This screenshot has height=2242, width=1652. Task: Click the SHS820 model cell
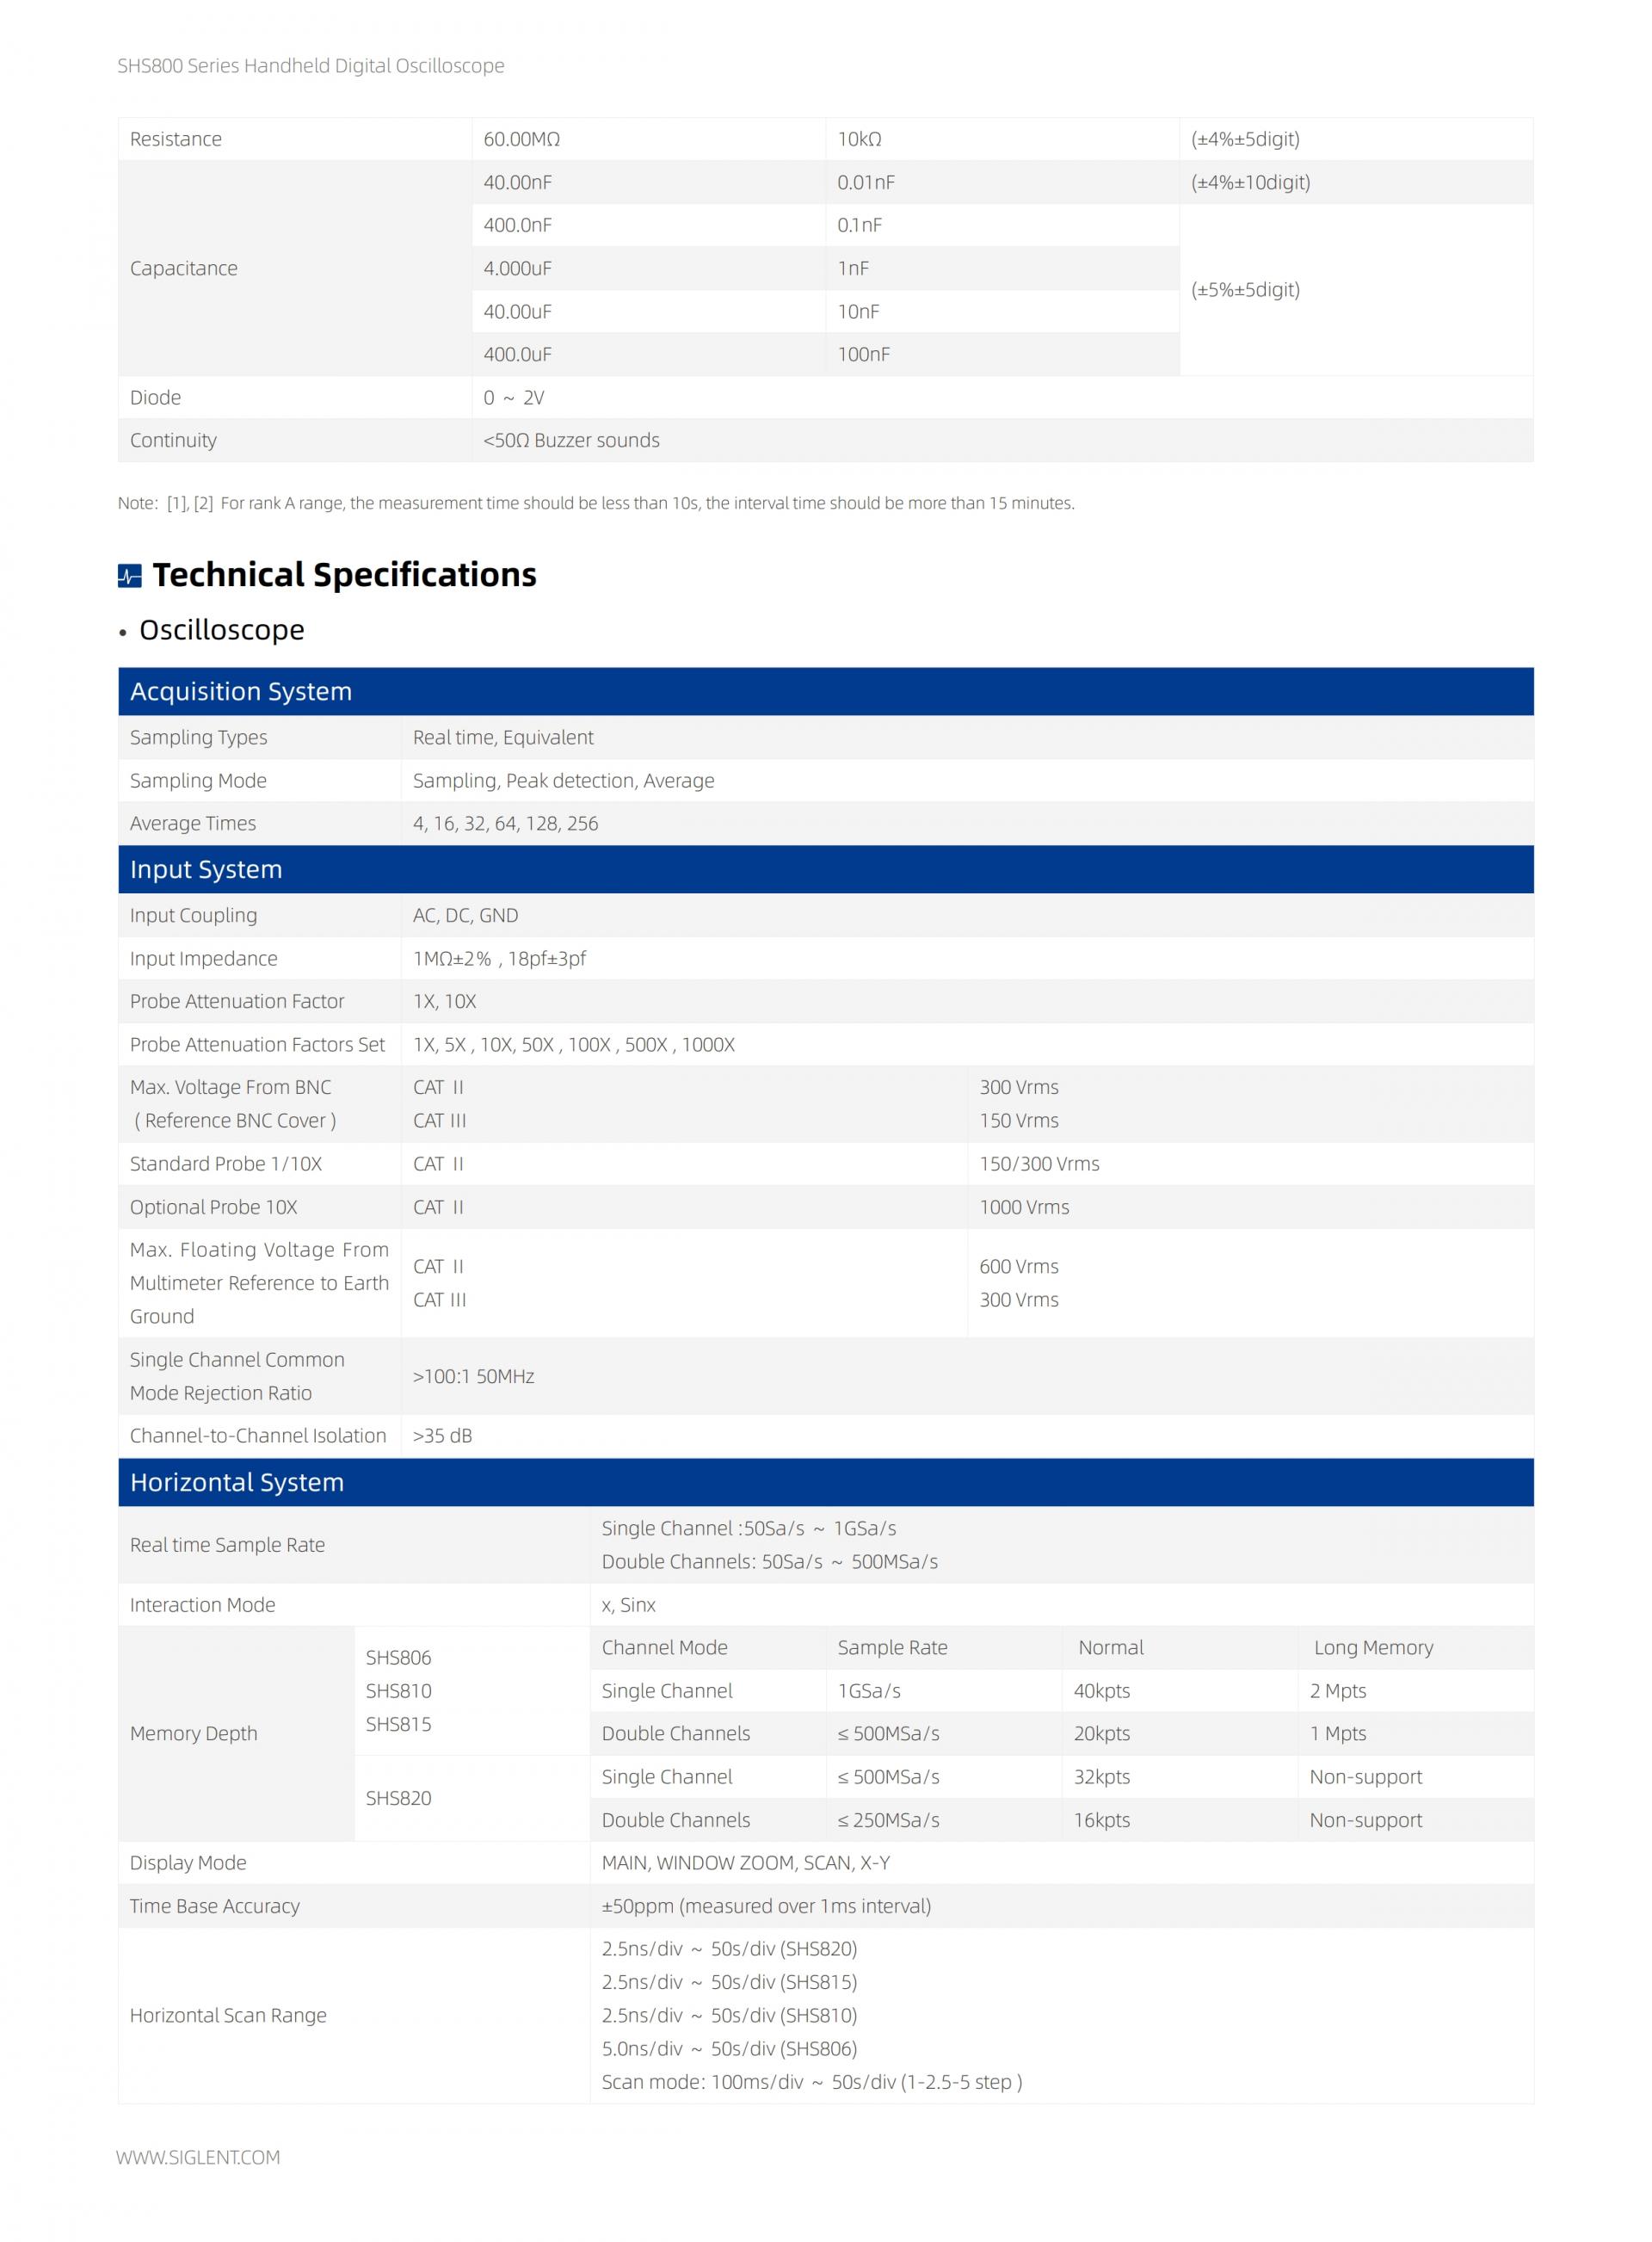[x=398, y=1798]
